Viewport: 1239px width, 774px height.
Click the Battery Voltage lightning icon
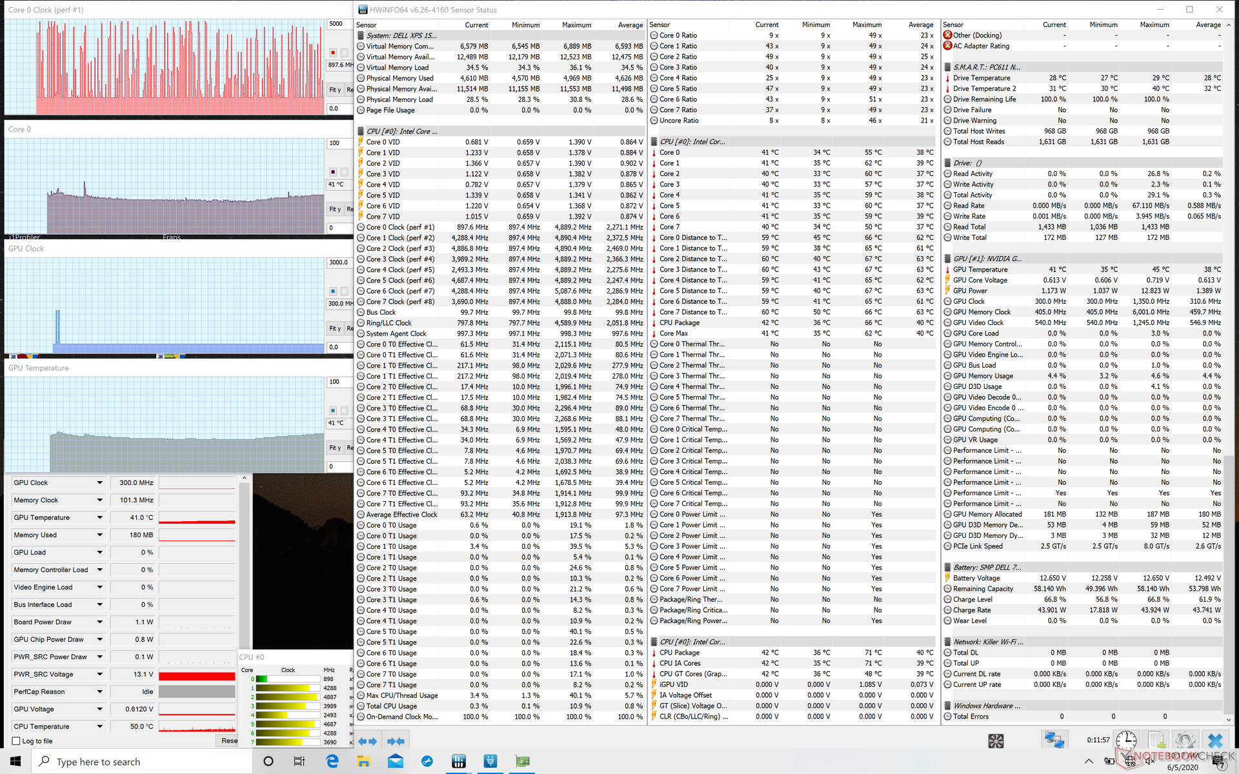click(x=947, y=578)
